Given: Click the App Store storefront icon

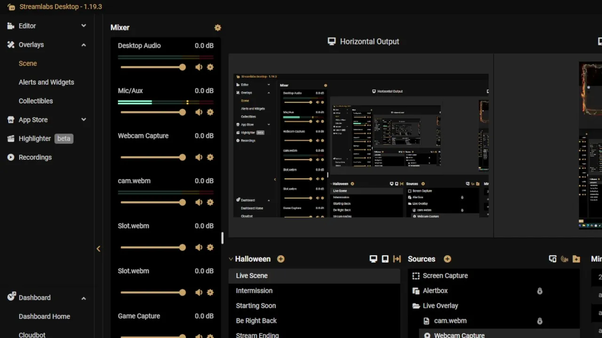Looking at the screenshot, I should click(11, 120).
